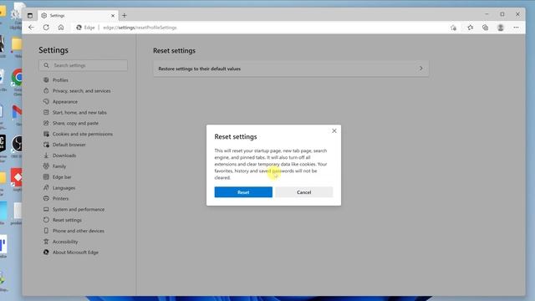Open System and performance section
Screen dimensions: 535x301
(x=79, y=210)
